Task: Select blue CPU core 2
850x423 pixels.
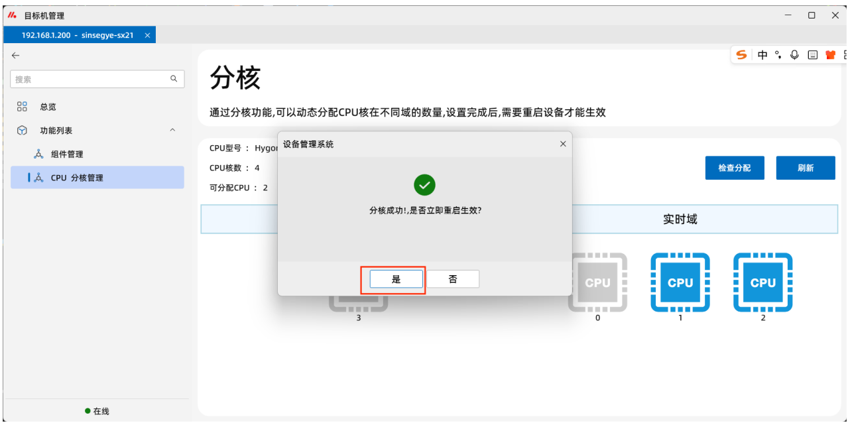Action: (x=763, y=282)
